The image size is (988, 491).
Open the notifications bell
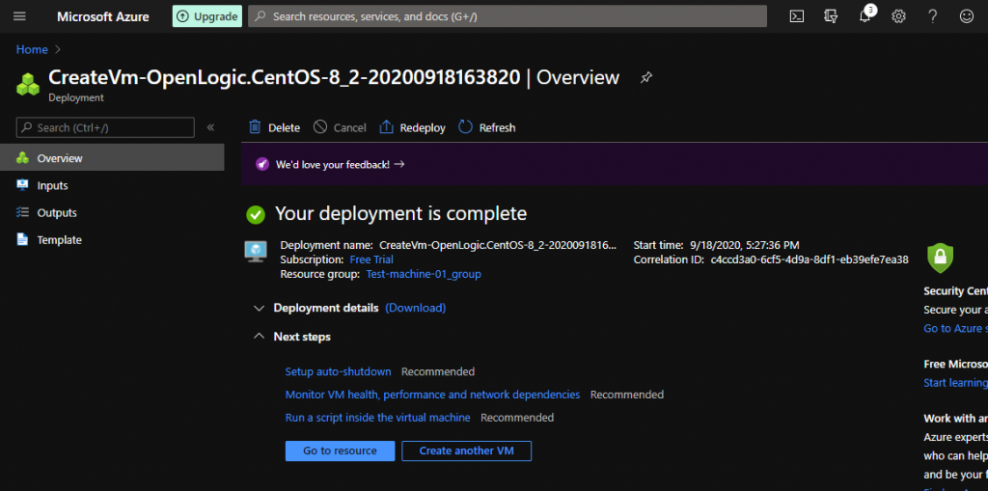865,16
